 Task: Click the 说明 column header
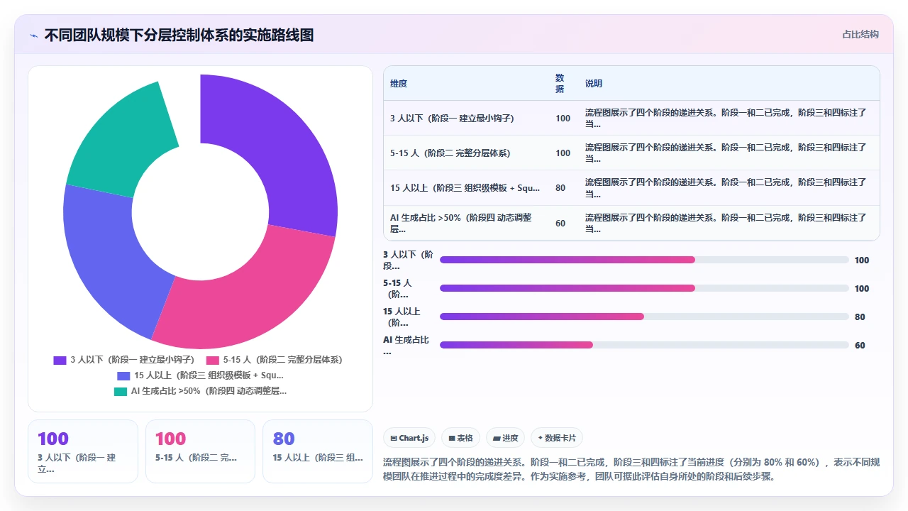594,83
